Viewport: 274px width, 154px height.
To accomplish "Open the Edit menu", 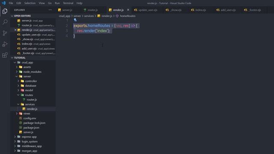I will click(18, 3).
